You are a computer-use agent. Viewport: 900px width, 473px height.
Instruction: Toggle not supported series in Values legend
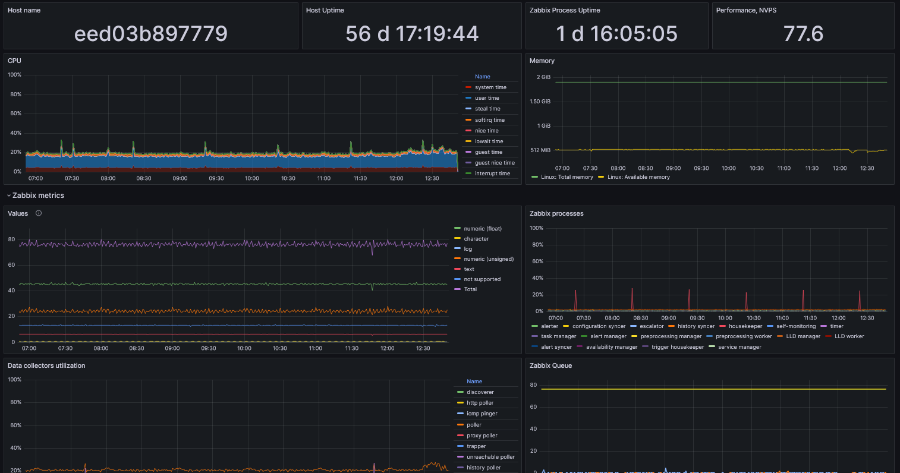482,279
